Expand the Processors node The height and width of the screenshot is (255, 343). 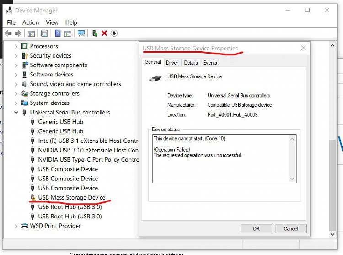pos(16,46)
